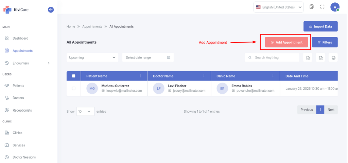This screenshot has width=348, height=163.
Task: Export appointments as PDF file icon
Action: (x=333, y=58)
